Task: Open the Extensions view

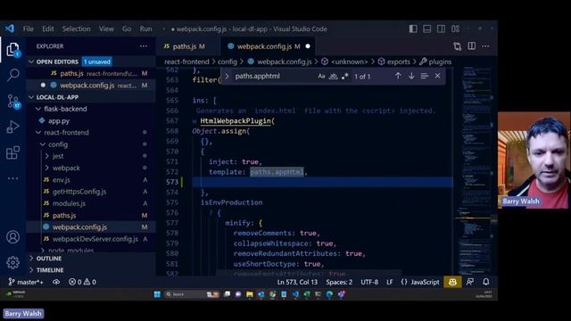Action: (12, 152)
